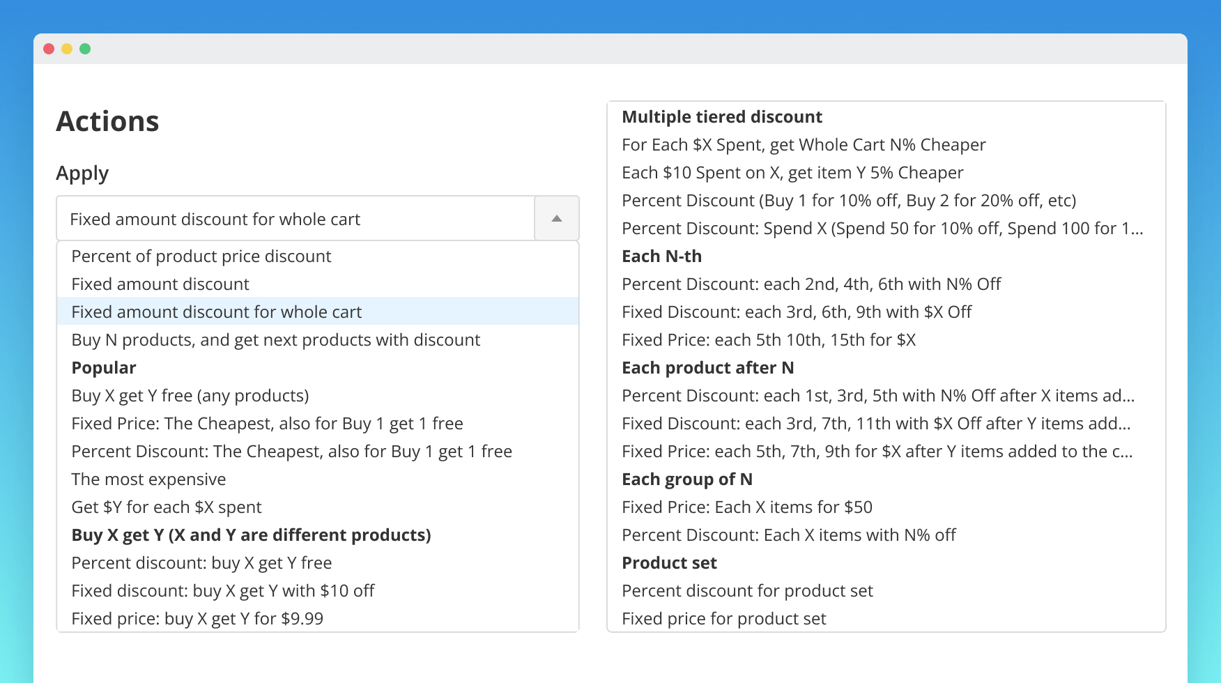Choose Fixed amount discount option
The image size is (1221, 683).
(160, 284)
